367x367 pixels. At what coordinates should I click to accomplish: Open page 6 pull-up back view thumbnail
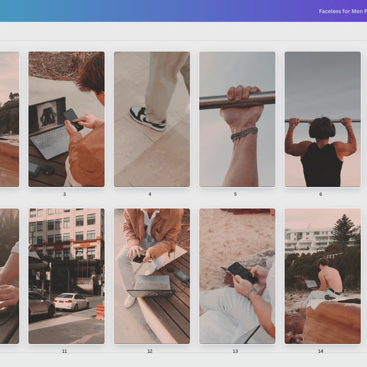(x=322, y=119)
